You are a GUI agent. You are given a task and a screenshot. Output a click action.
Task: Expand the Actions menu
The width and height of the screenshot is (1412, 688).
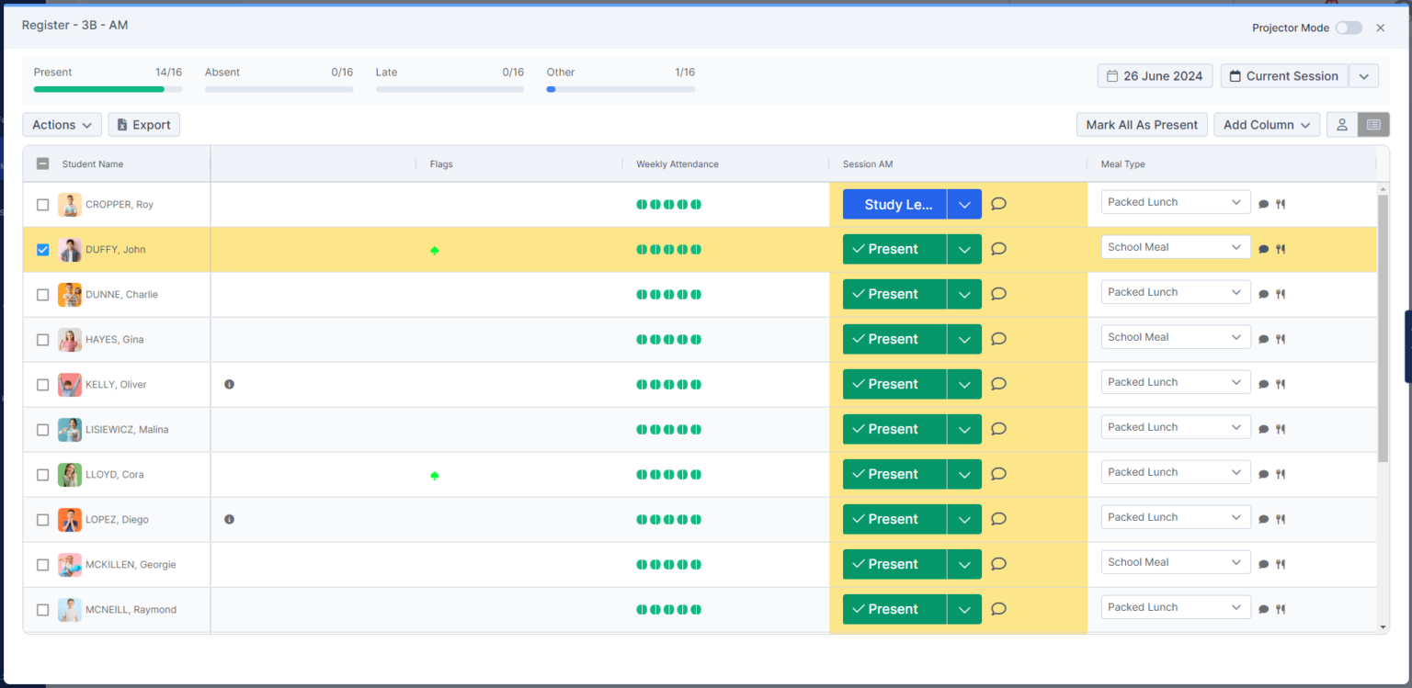coord(61,124)
